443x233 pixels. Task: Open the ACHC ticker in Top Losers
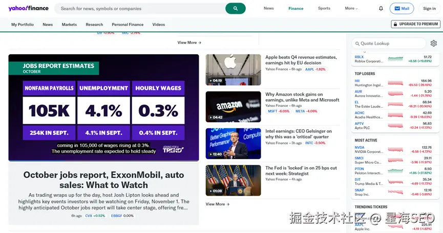click(360, 113)
